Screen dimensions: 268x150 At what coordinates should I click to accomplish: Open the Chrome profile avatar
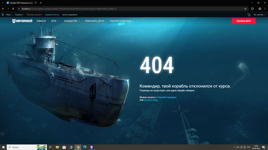[260, 9]
